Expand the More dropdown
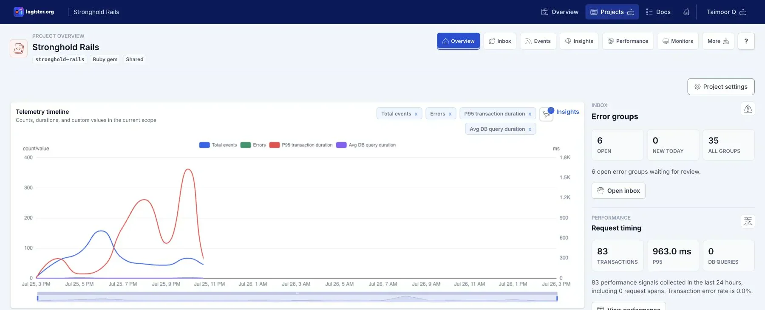Screen dimensions: 765x310 [718, 41]
